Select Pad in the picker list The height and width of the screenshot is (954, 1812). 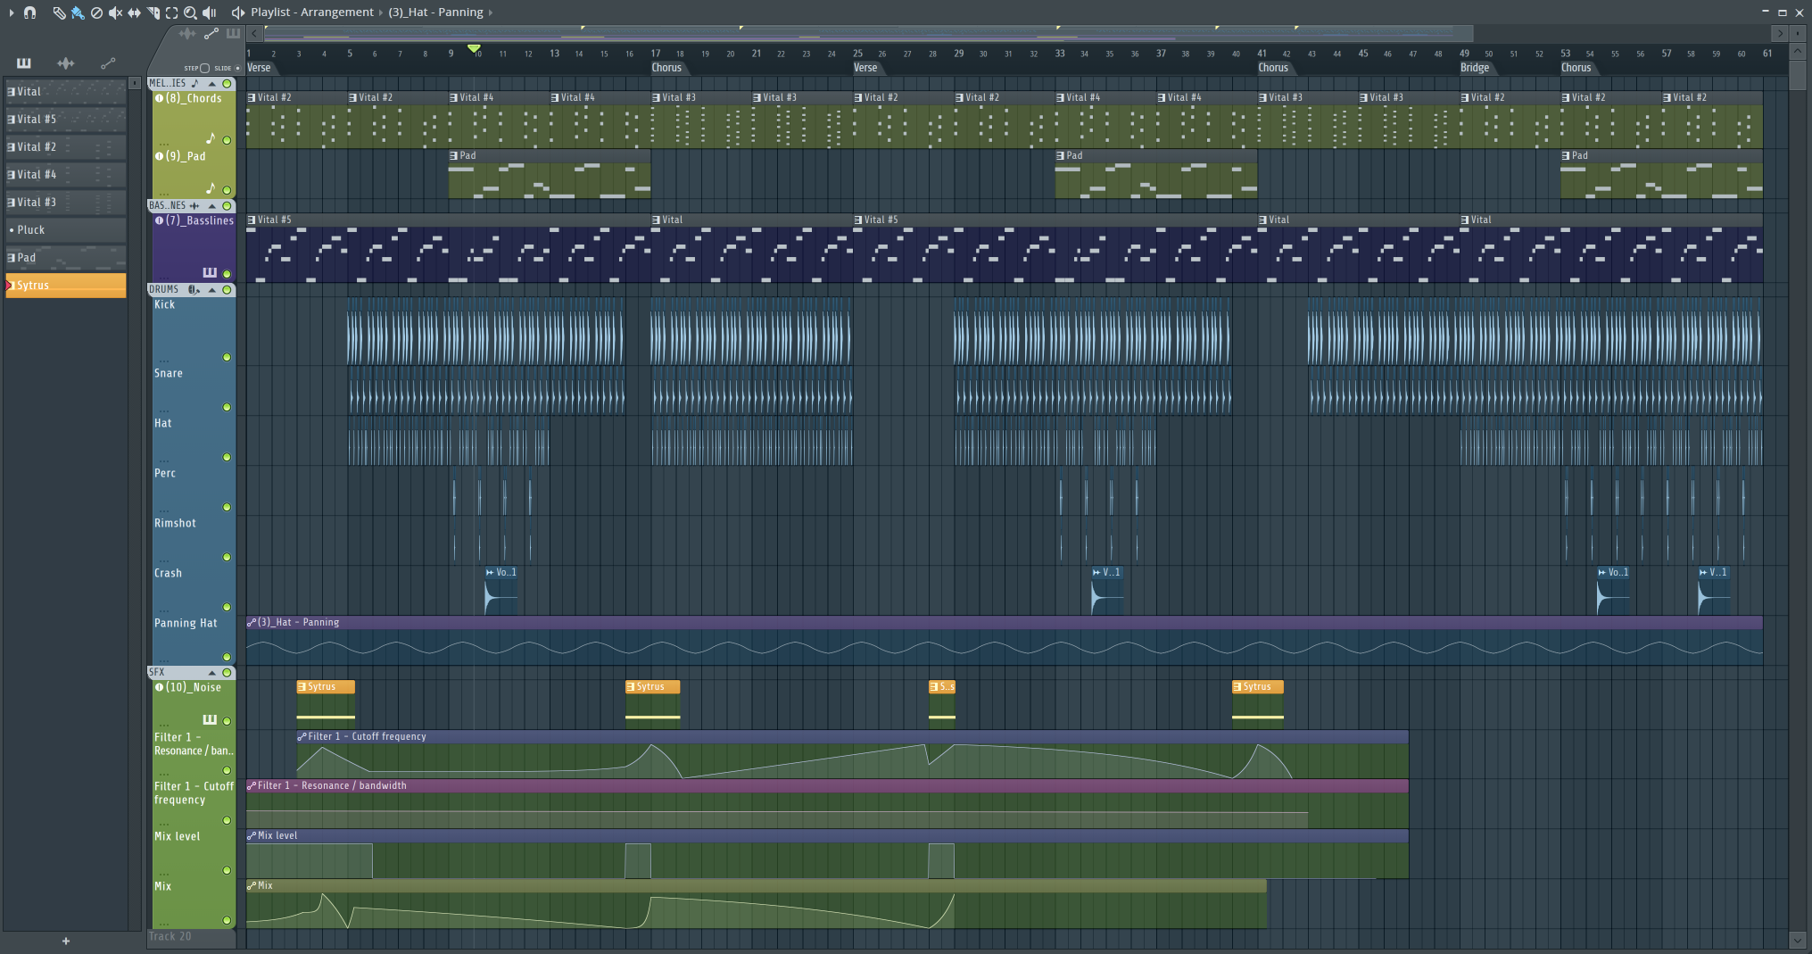pos(66,257)
